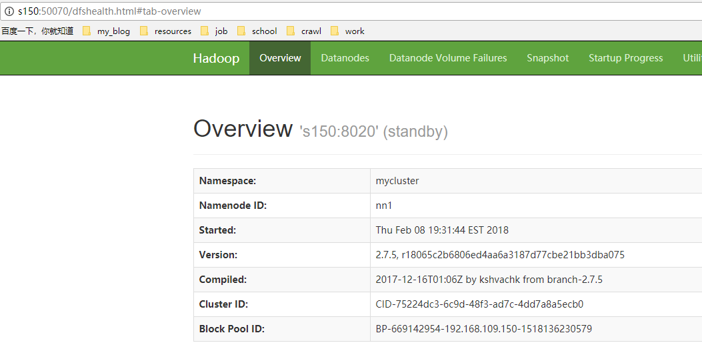Open the Startup Progress tab

pos(626,58)
